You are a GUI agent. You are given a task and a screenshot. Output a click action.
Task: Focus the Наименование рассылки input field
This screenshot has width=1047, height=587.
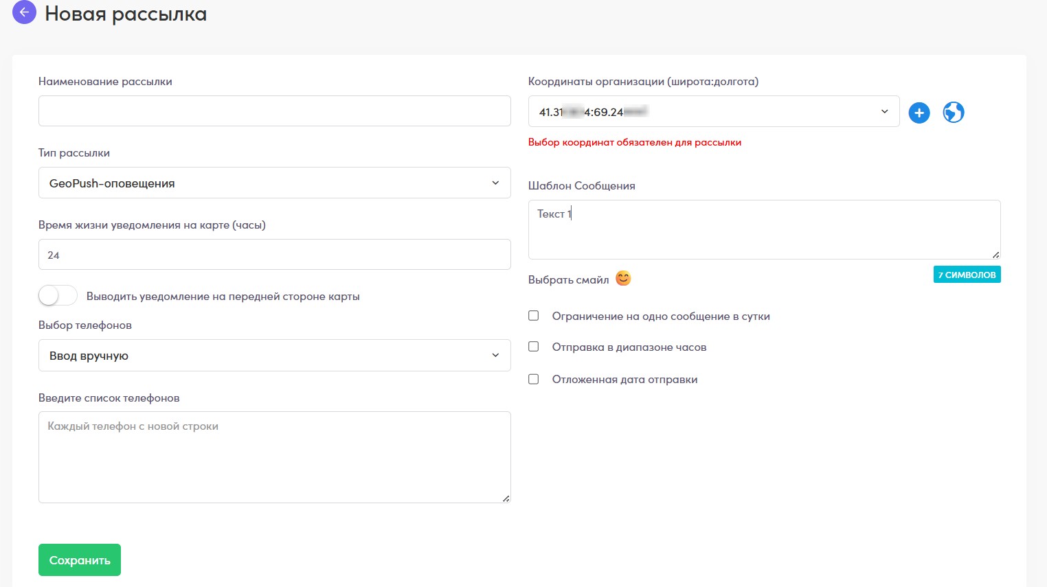click(x=275, y=111)
